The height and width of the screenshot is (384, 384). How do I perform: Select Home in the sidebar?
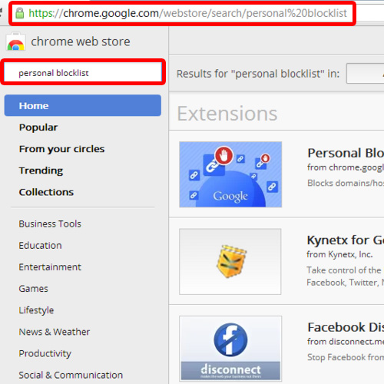click(x=83, y=105)
